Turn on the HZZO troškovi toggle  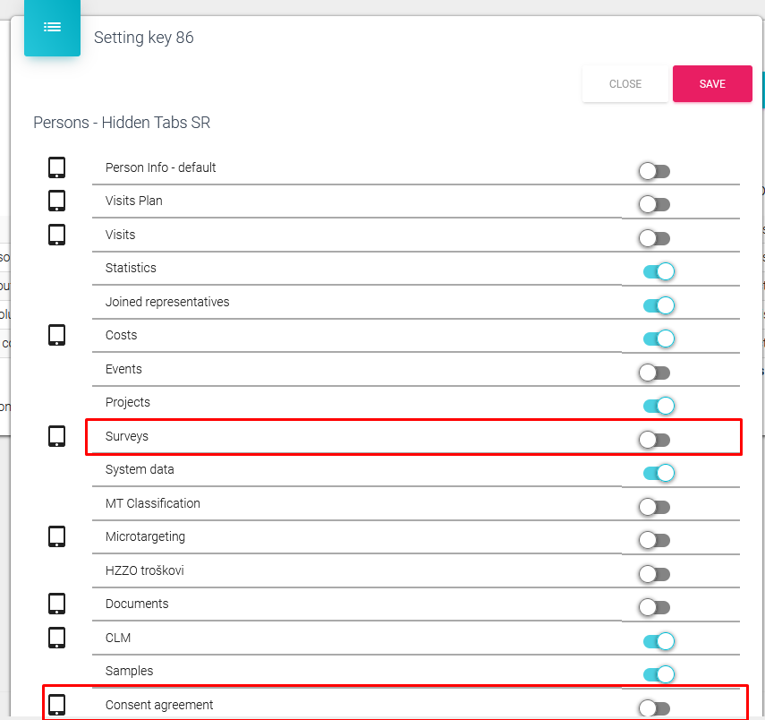coord(654,574)
